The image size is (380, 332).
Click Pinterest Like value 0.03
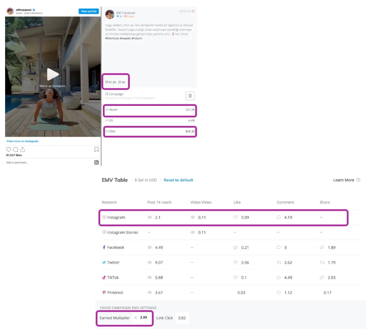pos(241,293)
